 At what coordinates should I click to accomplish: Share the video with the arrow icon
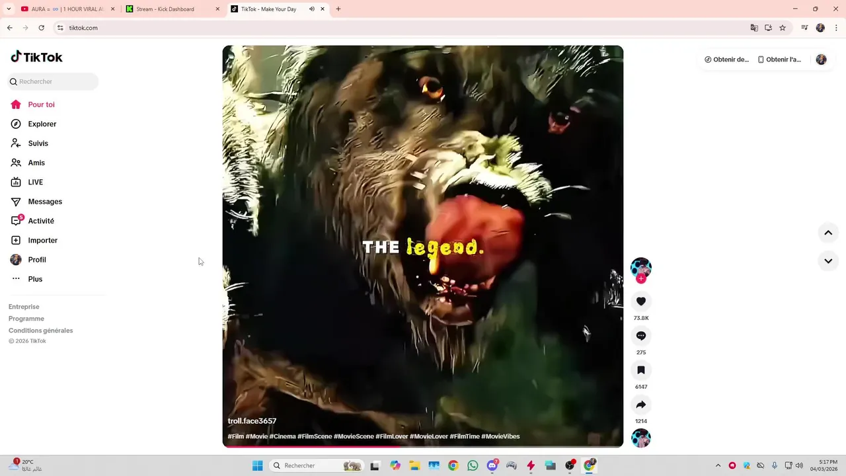click(641, 405)
